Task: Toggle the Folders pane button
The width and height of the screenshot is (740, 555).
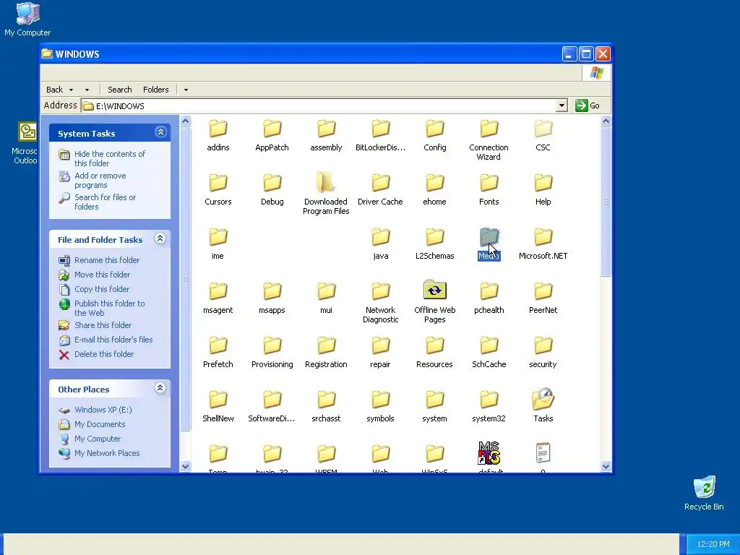Action: pyautogui.click(x=156, y=90)
